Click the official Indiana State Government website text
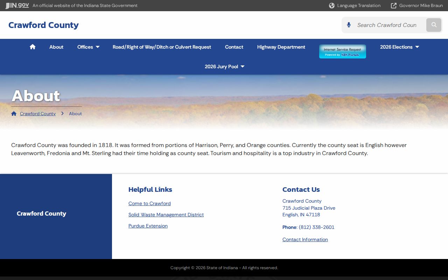The width and height of the screenshot is (448, 280). pos(85,6)
